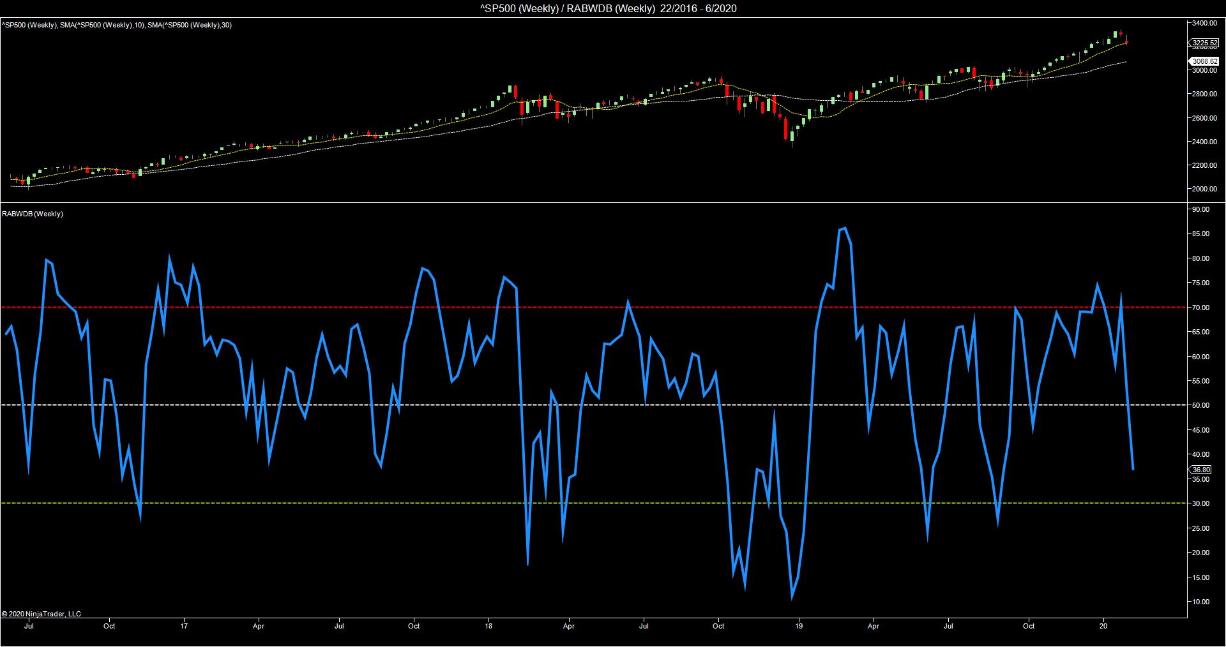Select the '19' year label on time axis
The image size is (1226, 647).
tap(799, 626)
